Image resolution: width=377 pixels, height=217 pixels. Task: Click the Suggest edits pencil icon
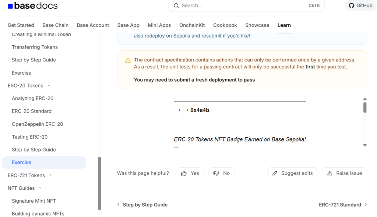[x=275, y=173]
